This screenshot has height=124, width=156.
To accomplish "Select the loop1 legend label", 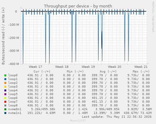I will tap(13, 79).
